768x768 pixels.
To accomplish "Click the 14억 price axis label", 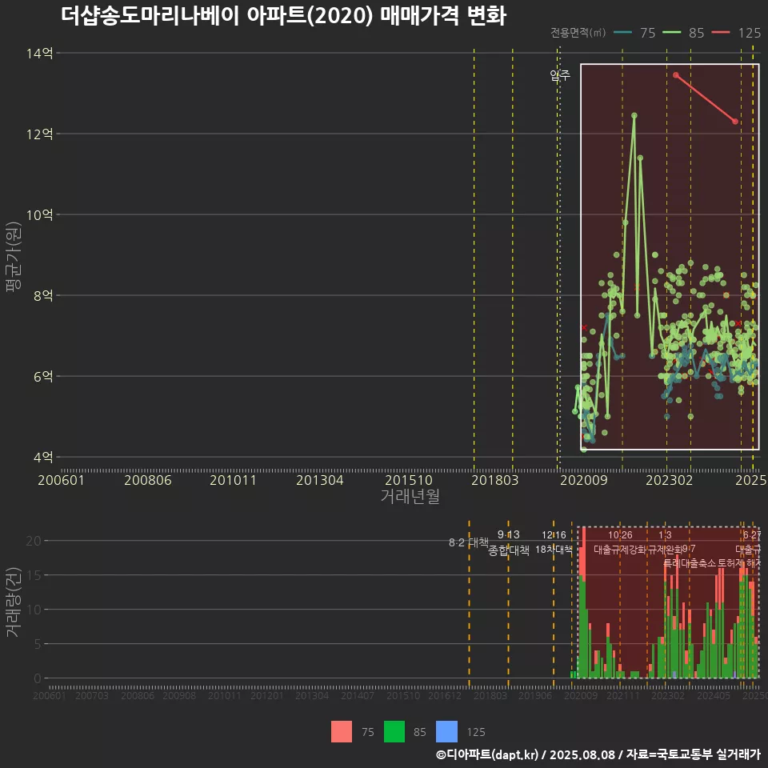I will click(40, 53).
